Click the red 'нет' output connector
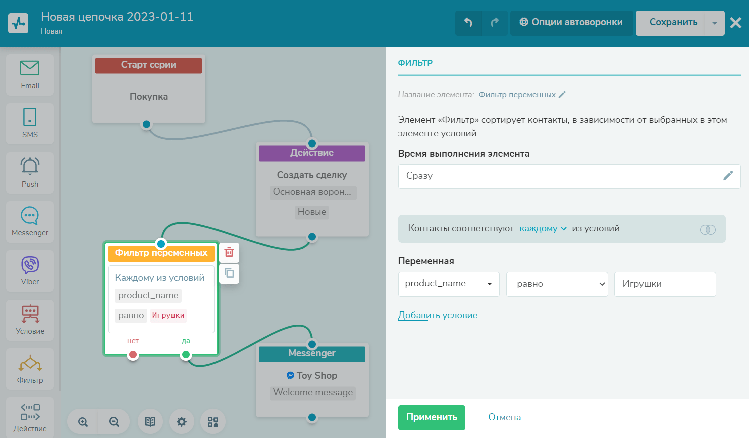 click(133, 355)
